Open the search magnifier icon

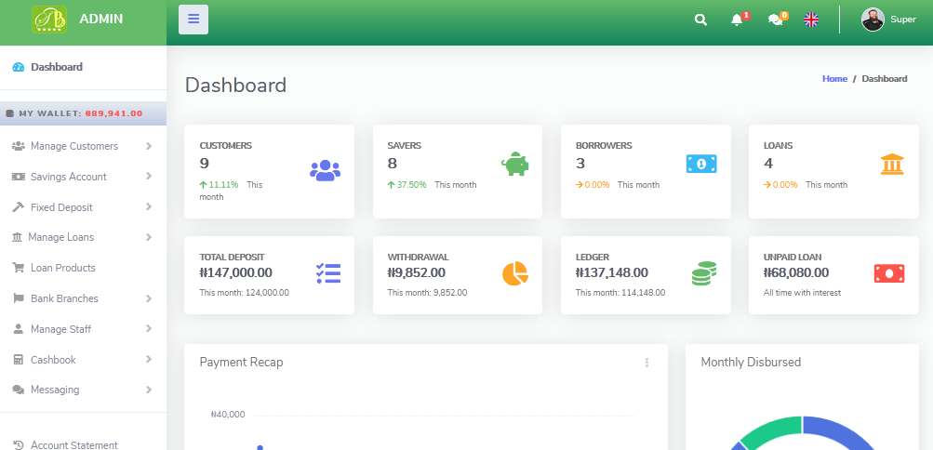[701, 20]
